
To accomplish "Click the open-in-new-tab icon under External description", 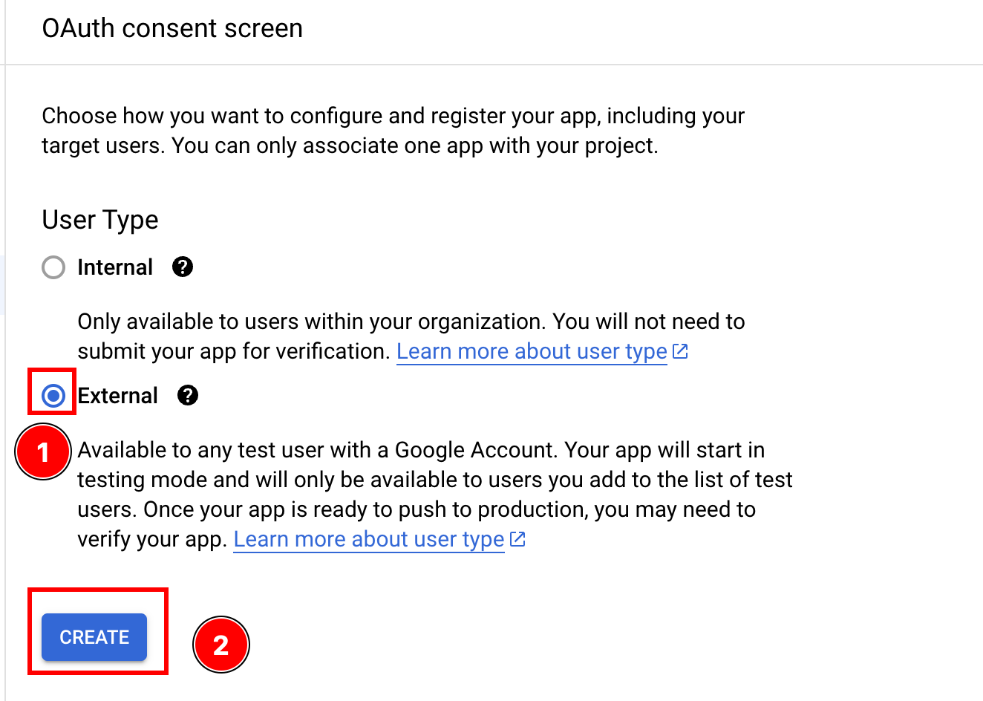I will click(518, 539).
